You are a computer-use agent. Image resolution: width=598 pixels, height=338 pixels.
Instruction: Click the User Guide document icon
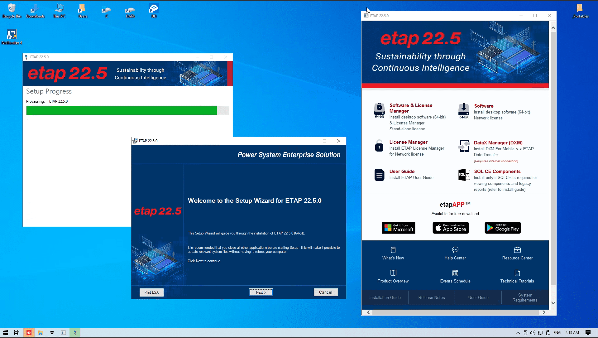point(379,175)
